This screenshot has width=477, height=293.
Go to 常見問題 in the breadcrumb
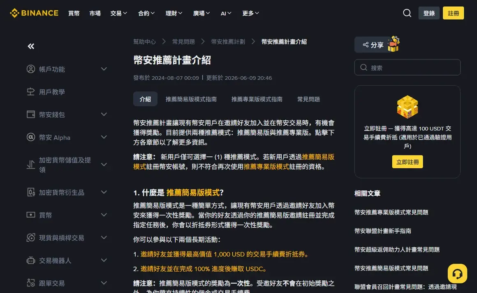[183, 41]
